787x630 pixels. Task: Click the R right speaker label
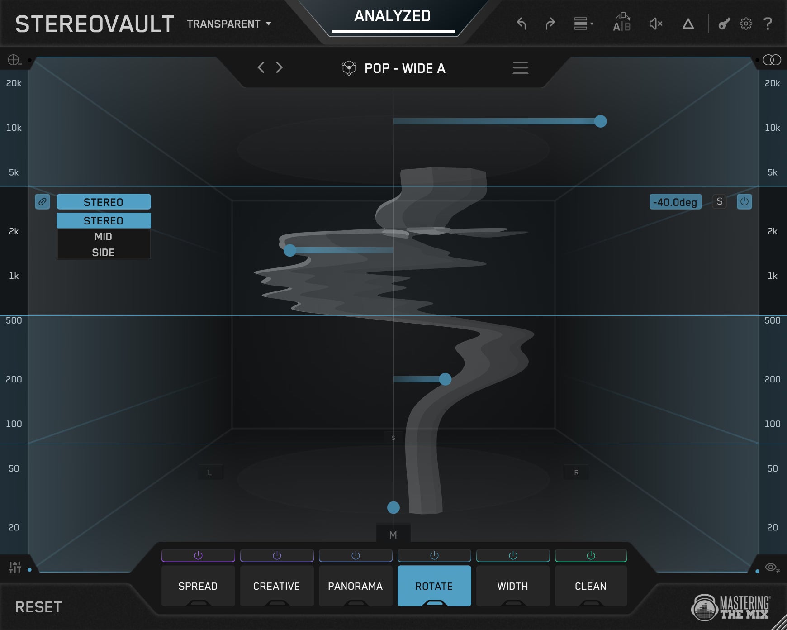pos(576,472)
